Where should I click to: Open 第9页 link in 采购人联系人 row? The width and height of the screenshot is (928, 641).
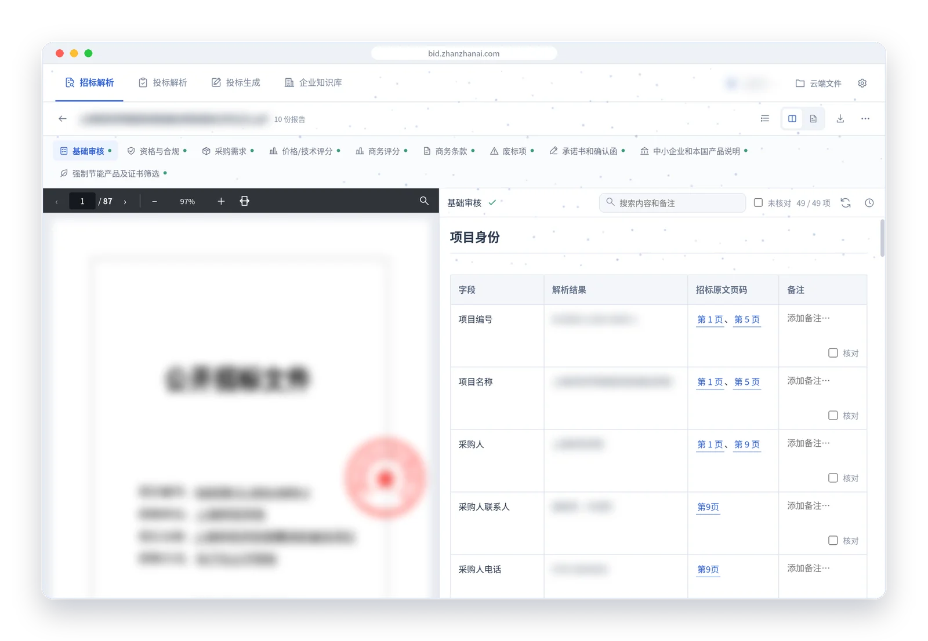[x=708, y=507]
